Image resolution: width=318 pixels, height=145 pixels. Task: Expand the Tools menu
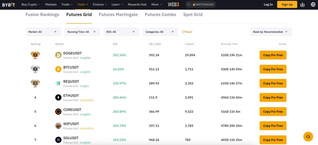click(83, 4)
